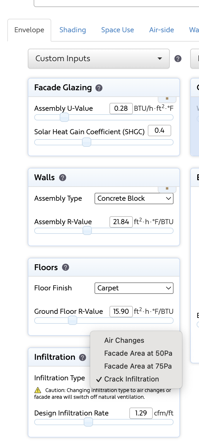Open Assembly Type Concrete Block dropdown
Viewport: 199px width, 443px height.
134,198
